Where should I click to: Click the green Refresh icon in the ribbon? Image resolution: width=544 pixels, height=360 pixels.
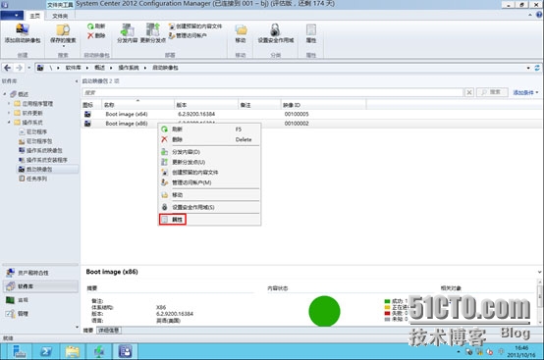coord(90,26)
